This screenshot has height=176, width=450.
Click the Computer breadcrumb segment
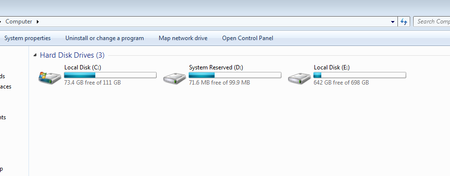(19, 22)
